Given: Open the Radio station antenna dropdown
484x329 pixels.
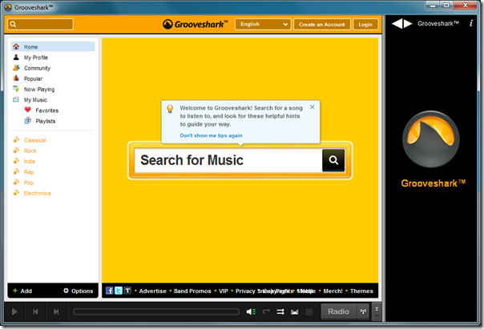Looking at the screenshot, I should click(363, 311).
